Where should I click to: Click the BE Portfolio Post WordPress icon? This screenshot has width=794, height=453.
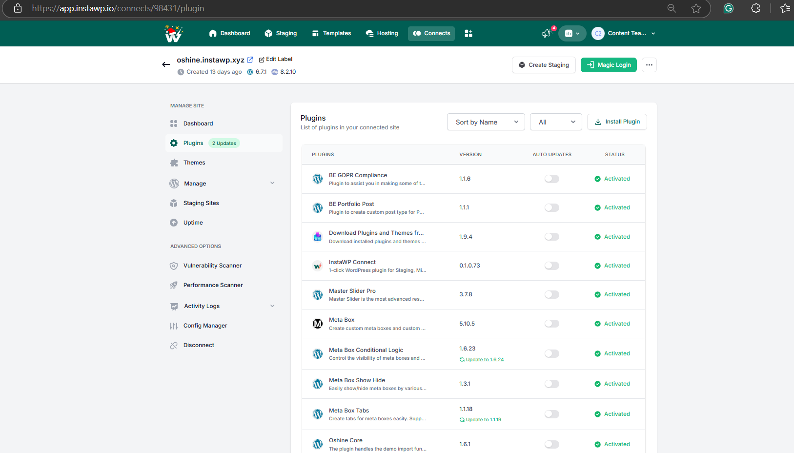(x=318, y=208)
